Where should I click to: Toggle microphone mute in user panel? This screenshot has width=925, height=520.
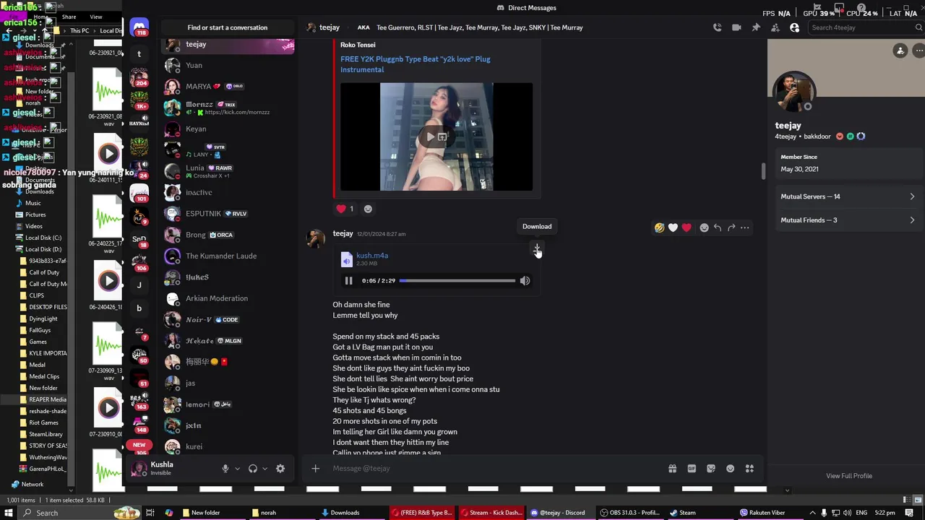[225, 469]
